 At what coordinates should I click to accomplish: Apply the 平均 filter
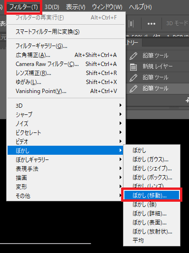coord(151,240)
